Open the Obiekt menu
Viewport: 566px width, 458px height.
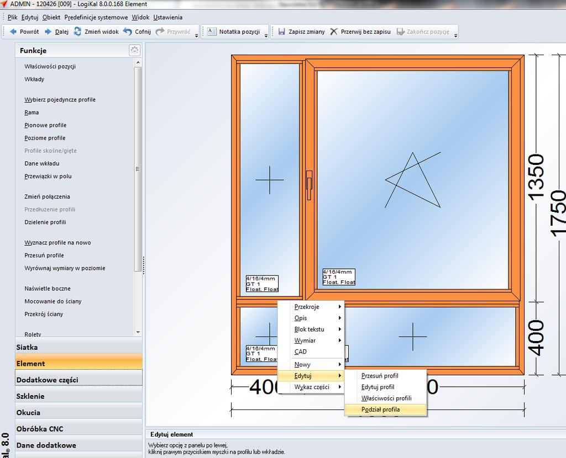click(x=51, y=17)
